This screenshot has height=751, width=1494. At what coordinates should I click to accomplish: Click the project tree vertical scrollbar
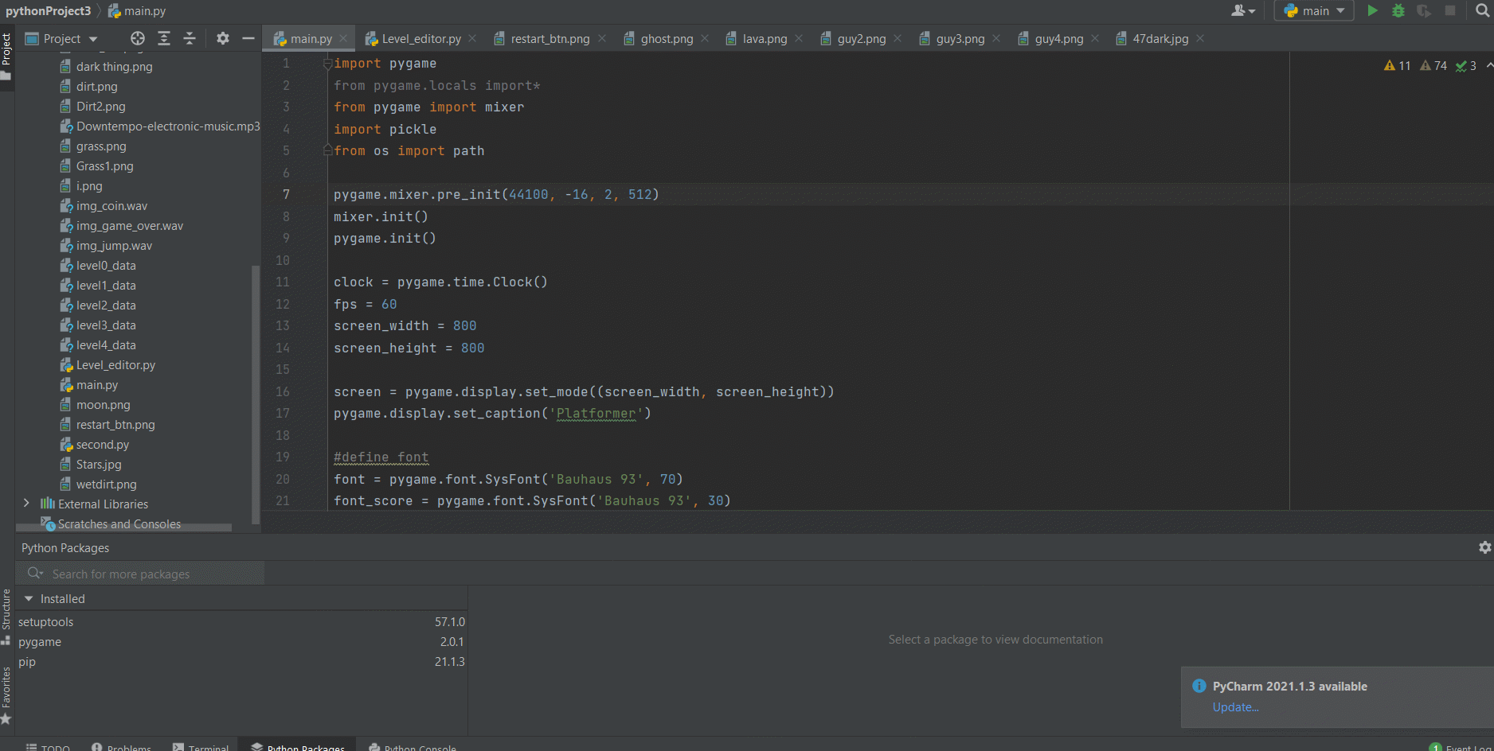pos(255,394)
